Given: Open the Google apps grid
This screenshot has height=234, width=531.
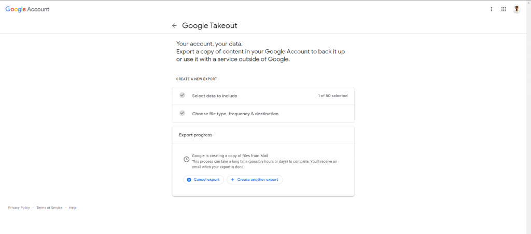Looking at the screenshot, I should point(504,9).
